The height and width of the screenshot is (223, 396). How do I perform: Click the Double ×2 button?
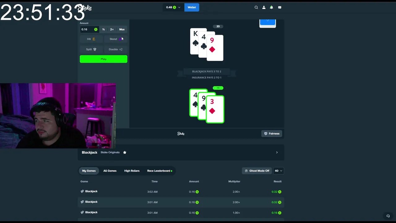(116, 49)
